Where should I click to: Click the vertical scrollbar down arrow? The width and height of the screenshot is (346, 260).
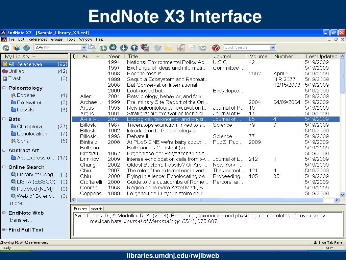pos(342,195)
